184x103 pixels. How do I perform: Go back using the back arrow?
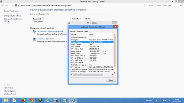pyautogui.click(x=3, y=5)
